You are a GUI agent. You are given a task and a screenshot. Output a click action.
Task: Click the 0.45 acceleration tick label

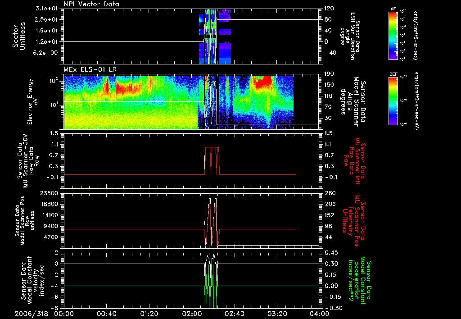coord(331,253)
